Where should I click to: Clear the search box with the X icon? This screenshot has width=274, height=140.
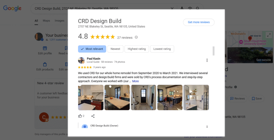[172, 8]
